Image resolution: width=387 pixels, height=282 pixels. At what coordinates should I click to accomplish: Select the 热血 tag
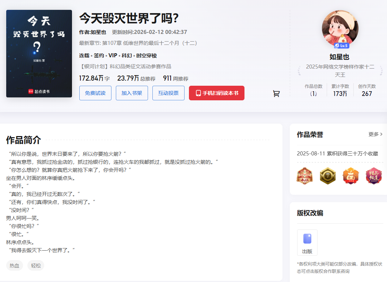click(15, 266)
